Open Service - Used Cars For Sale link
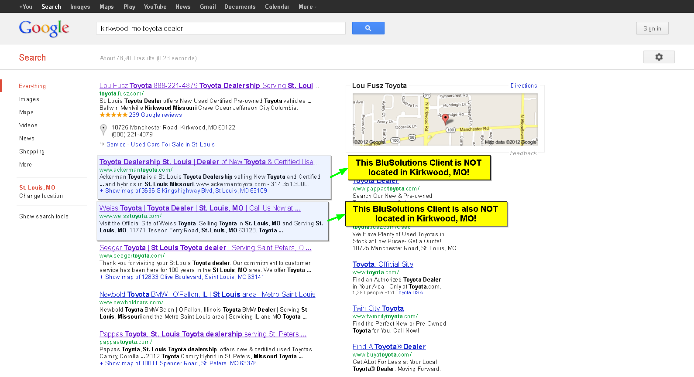This screenshot has width=694, height=377. click(x=161, y=145)
